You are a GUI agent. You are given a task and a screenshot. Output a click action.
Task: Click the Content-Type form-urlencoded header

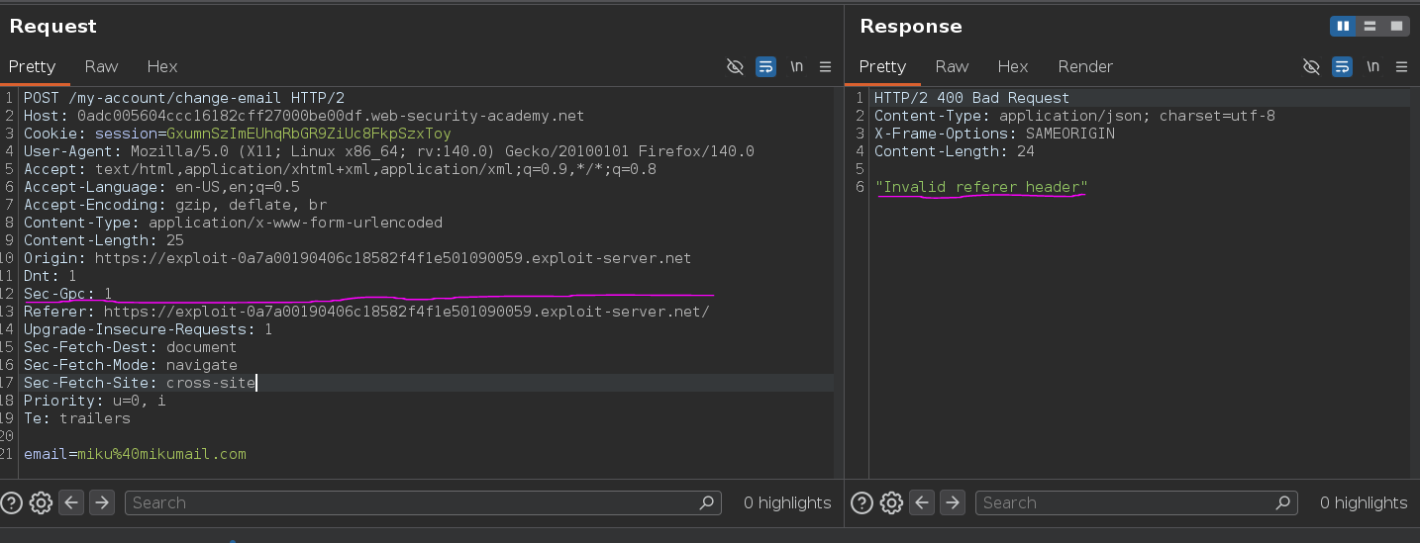tap(233, 223)
